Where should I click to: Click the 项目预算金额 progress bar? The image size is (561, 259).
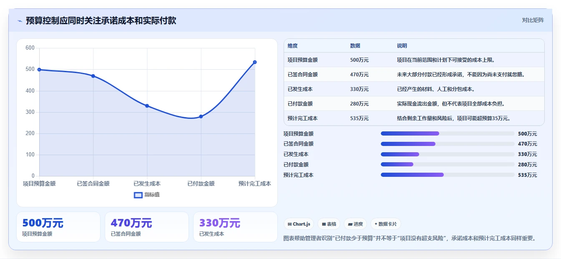pyautogui.click(x=448, y=133)
